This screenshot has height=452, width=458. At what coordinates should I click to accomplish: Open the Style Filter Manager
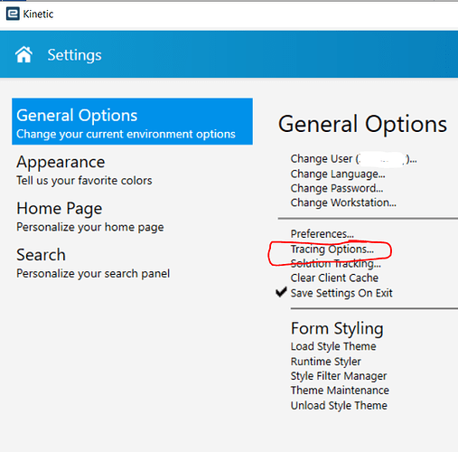tap(339, 376)
